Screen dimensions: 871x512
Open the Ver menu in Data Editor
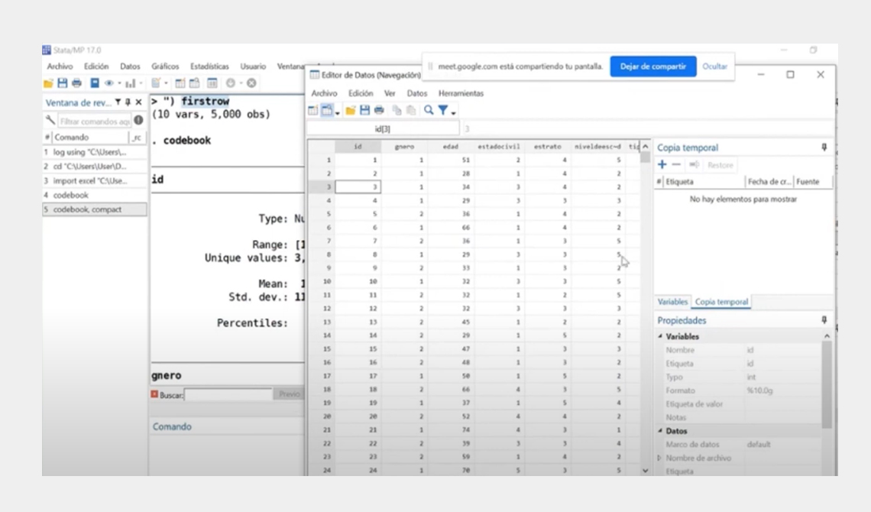click(390, 93)
